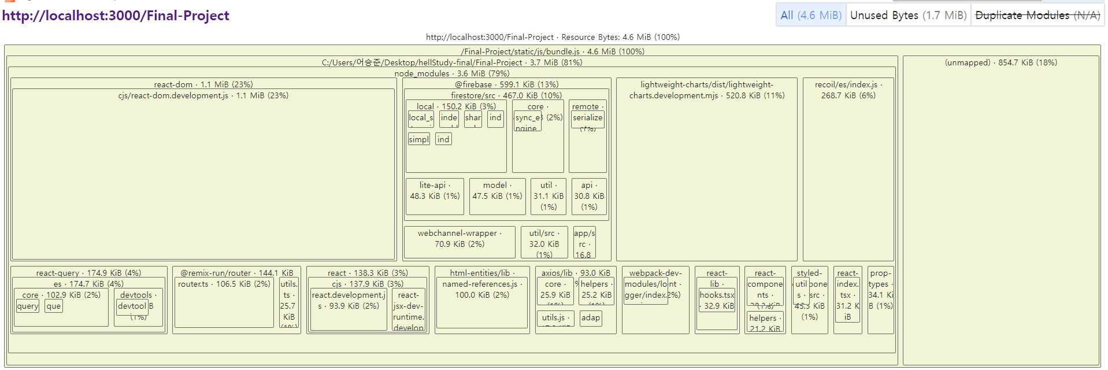
Task: Select the recoil/es/index.js block
Action: (848, 169)
